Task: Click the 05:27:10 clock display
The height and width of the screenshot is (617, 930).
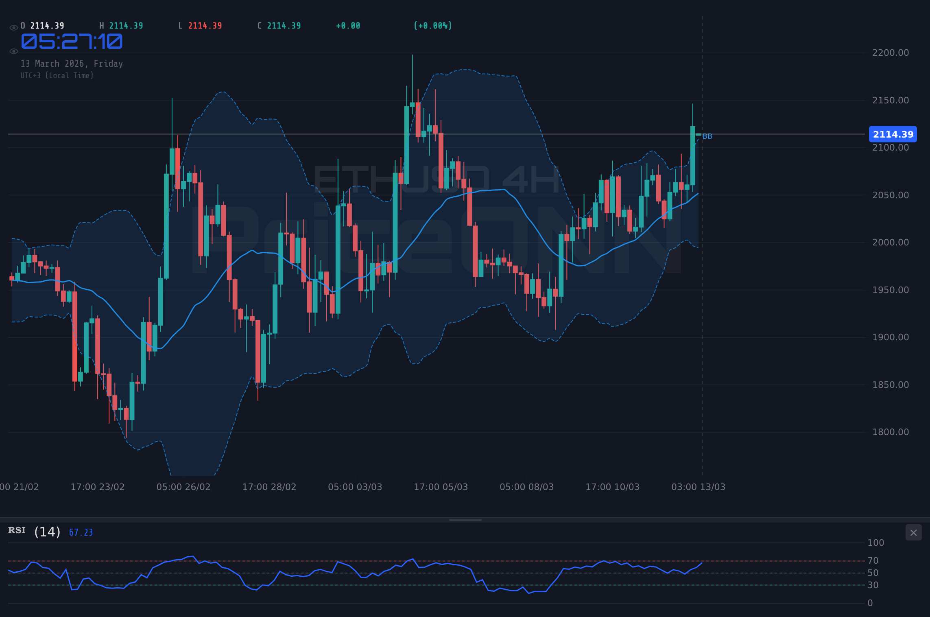Action: coord(72,42)
